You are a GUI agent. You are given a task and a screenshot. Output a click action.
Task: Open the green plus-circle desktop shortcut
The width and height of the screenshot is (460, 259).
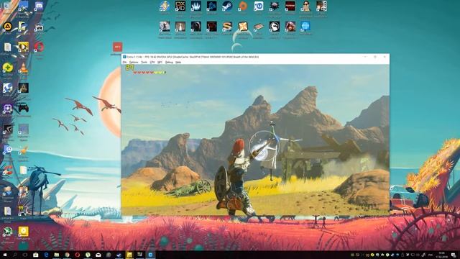click(7, 68)
